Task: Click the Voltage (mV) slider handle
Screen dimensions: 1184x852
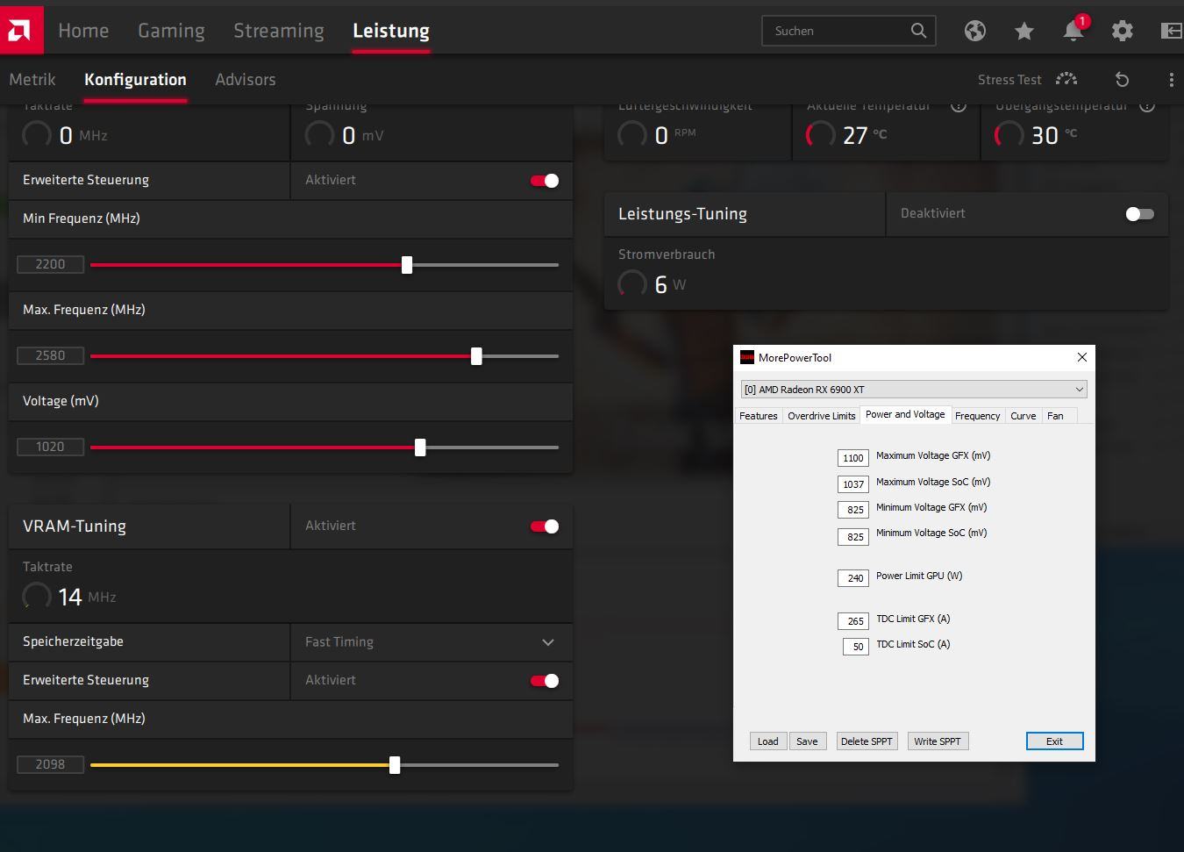Action: 420,447
